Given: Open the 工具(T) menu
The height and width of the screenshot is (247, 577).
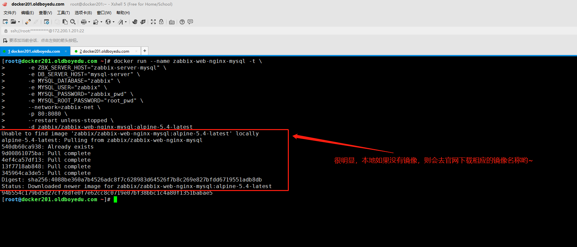Looking at the screenshot, I should [x=63, y=13].
